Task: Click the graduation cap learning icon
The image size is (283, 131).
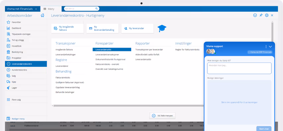Action: (162, 28)
